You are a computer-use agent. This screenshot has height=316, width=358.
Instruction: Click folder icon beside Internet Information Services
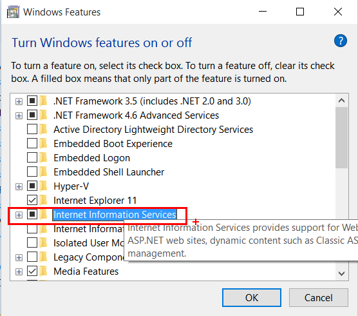point(43,215)
